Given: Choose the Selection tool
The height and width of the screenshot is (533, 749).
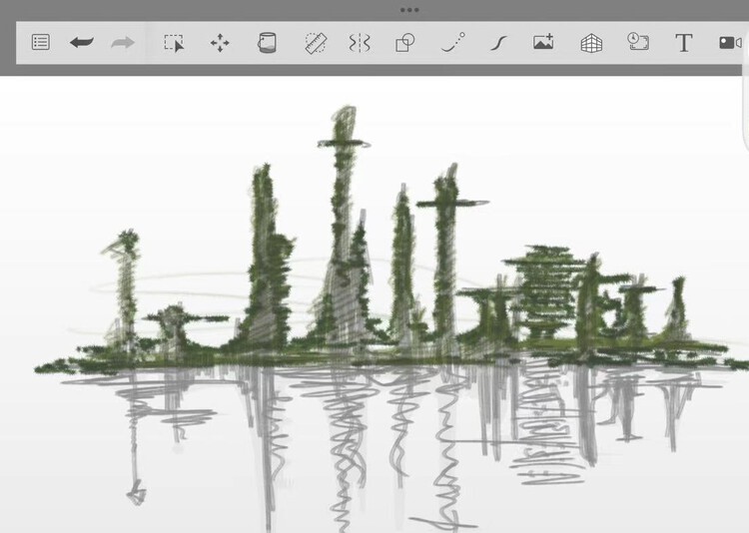Looking at the screenshot, I should 174,43.
